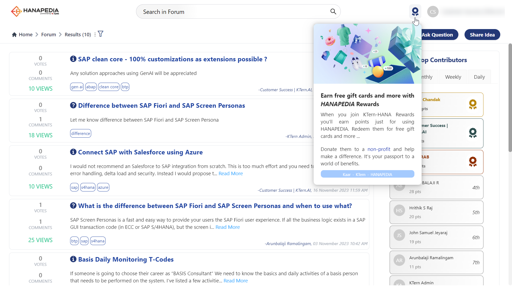Click the HS avatar for Hrithik S Raj

(x=399, y=210)
